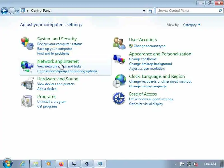Click the disabled Forward navigation button

pos(12,11)
